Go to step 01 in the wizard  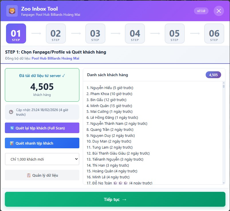(16, 33)
